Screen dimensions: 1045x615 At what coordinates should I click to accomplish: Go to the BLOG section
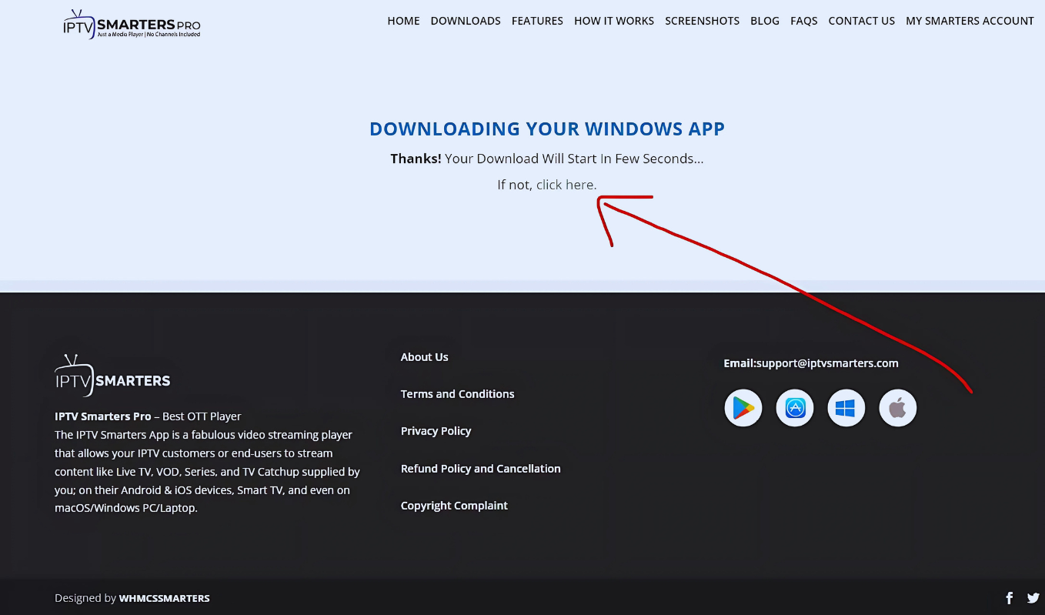coord(765,21)
